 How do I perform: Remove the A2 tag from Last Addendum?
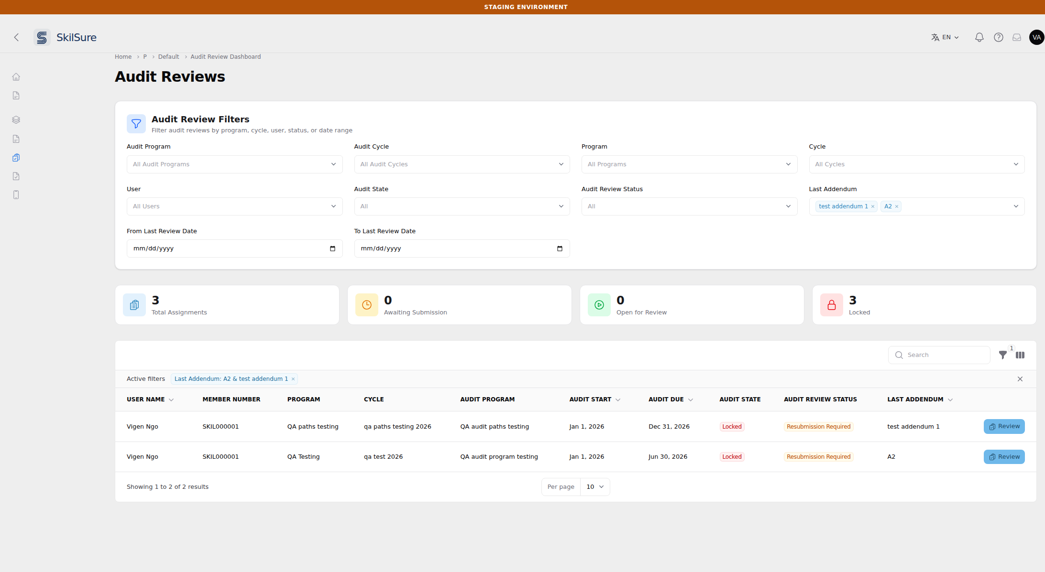point(897,206)
